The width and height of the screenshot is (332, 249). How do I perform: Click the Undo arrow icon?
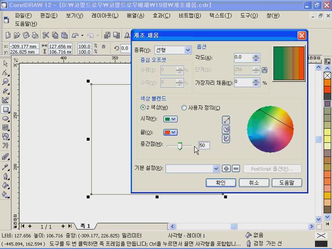pyautogui.click(x=75, y=36)
